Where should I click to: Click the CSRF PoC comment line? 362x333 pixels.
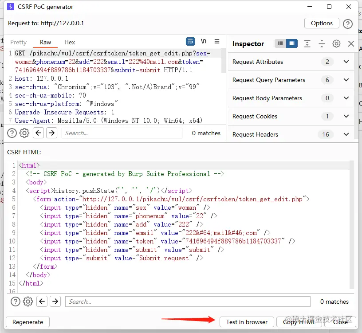click(x=125, y=174)
